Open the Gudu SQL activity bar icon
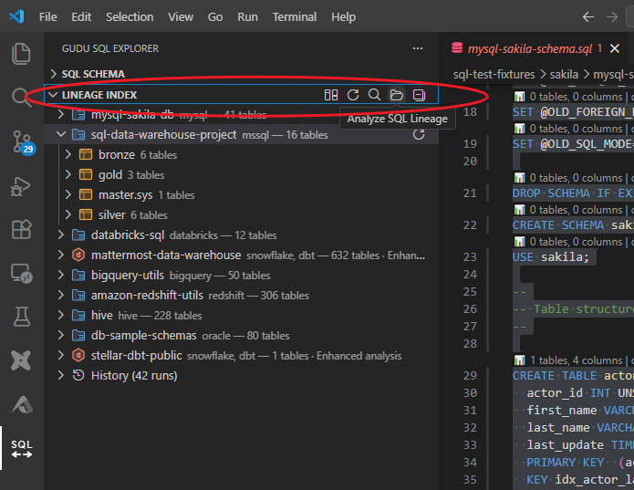 coord(21,448)
